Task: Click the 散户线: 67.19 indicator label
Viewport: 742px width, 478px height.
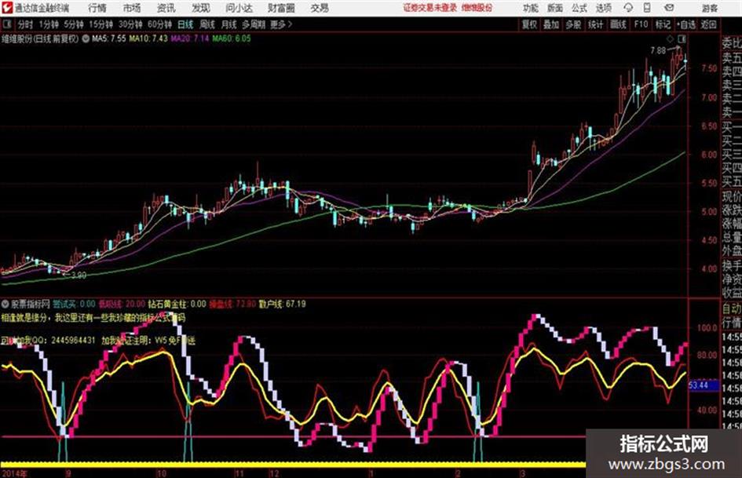Action: (x=283, y=304)
